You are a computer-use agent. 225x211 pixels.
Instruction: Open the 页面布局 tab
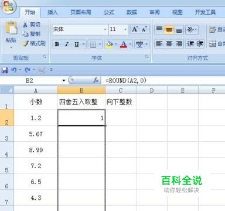coord(81,12)
